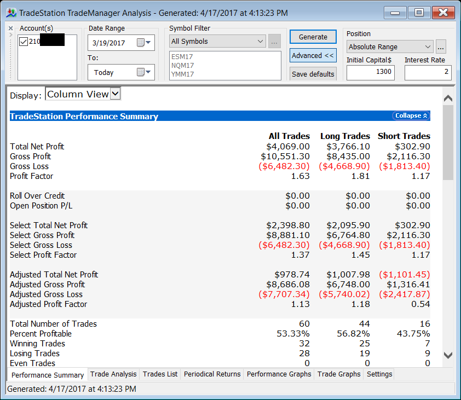
Task: Click the $4,069.00 total net profit value
Action: 288,146
